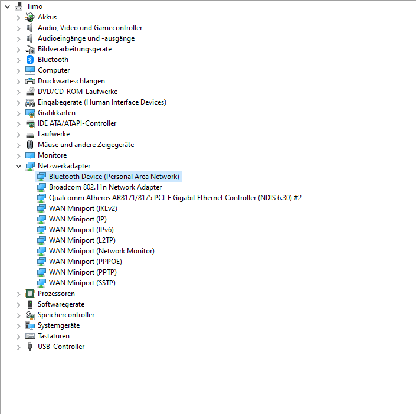Viewport: 416px width, 414px height.
Task: Click the blue Bluetooth category icon
Action: click(30, 60)
